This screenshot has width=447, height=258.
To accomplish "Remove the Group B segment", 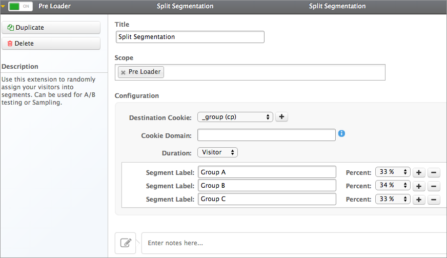I will point(434,186).
